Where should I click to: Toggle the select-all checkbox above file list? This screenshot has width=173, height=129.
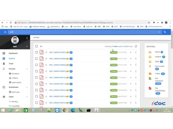click(x=36, y=46)
